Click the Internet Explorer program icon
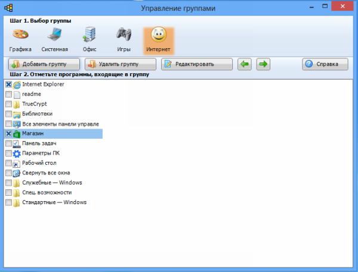 pyautogui.click(x=17, y=85)
